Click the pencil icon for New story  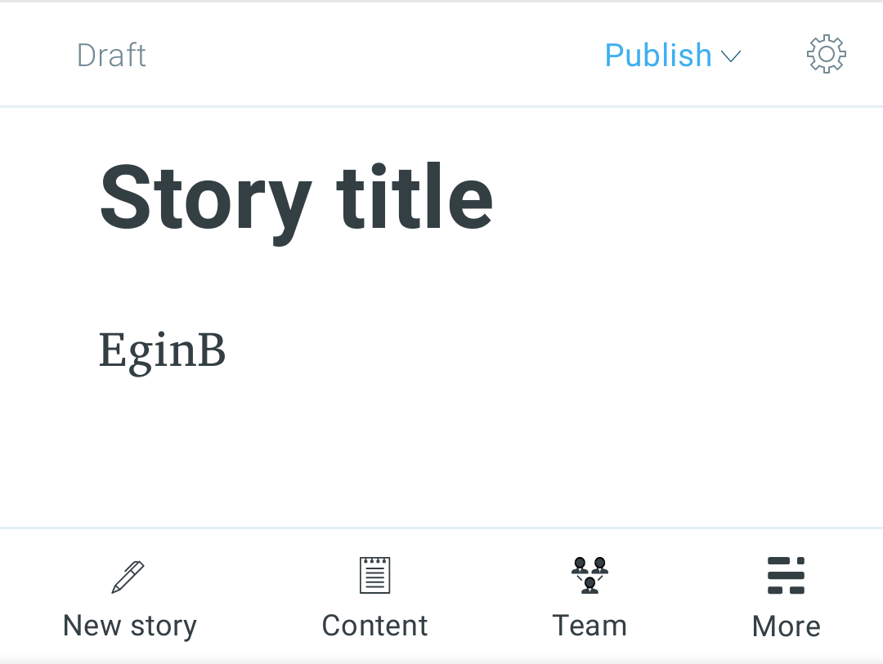[128, 577]
